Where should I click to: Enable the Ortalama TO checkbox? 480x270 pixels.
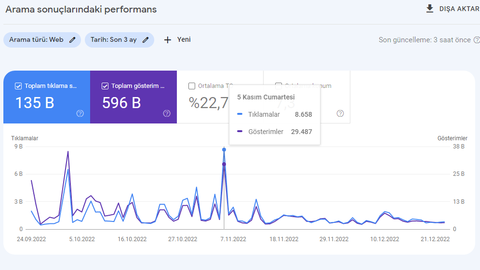(192, 86)
